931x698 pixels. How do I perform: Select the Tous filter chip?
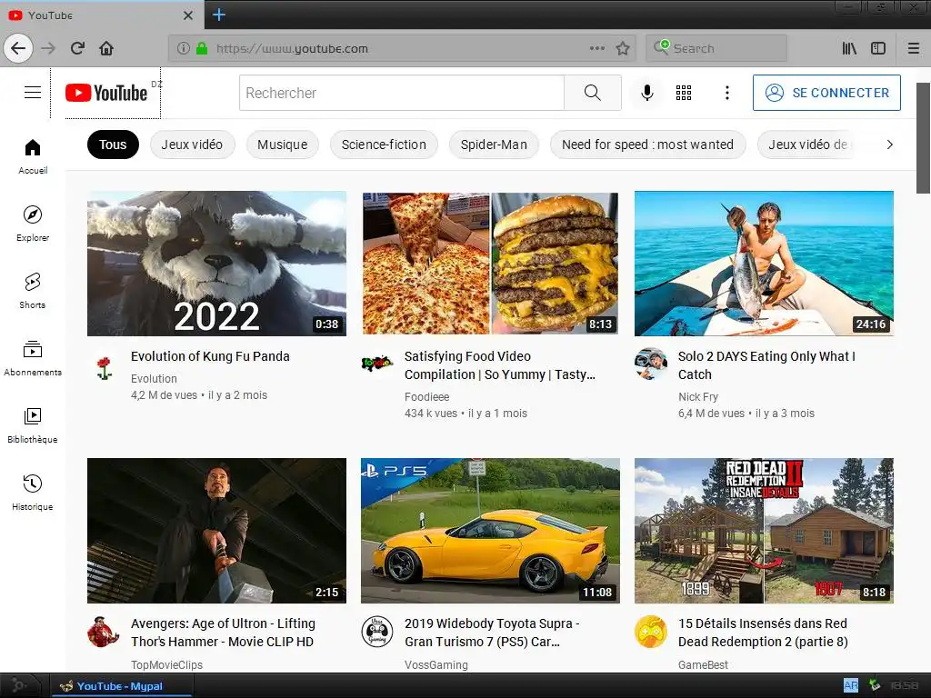[x=113, y=145]
